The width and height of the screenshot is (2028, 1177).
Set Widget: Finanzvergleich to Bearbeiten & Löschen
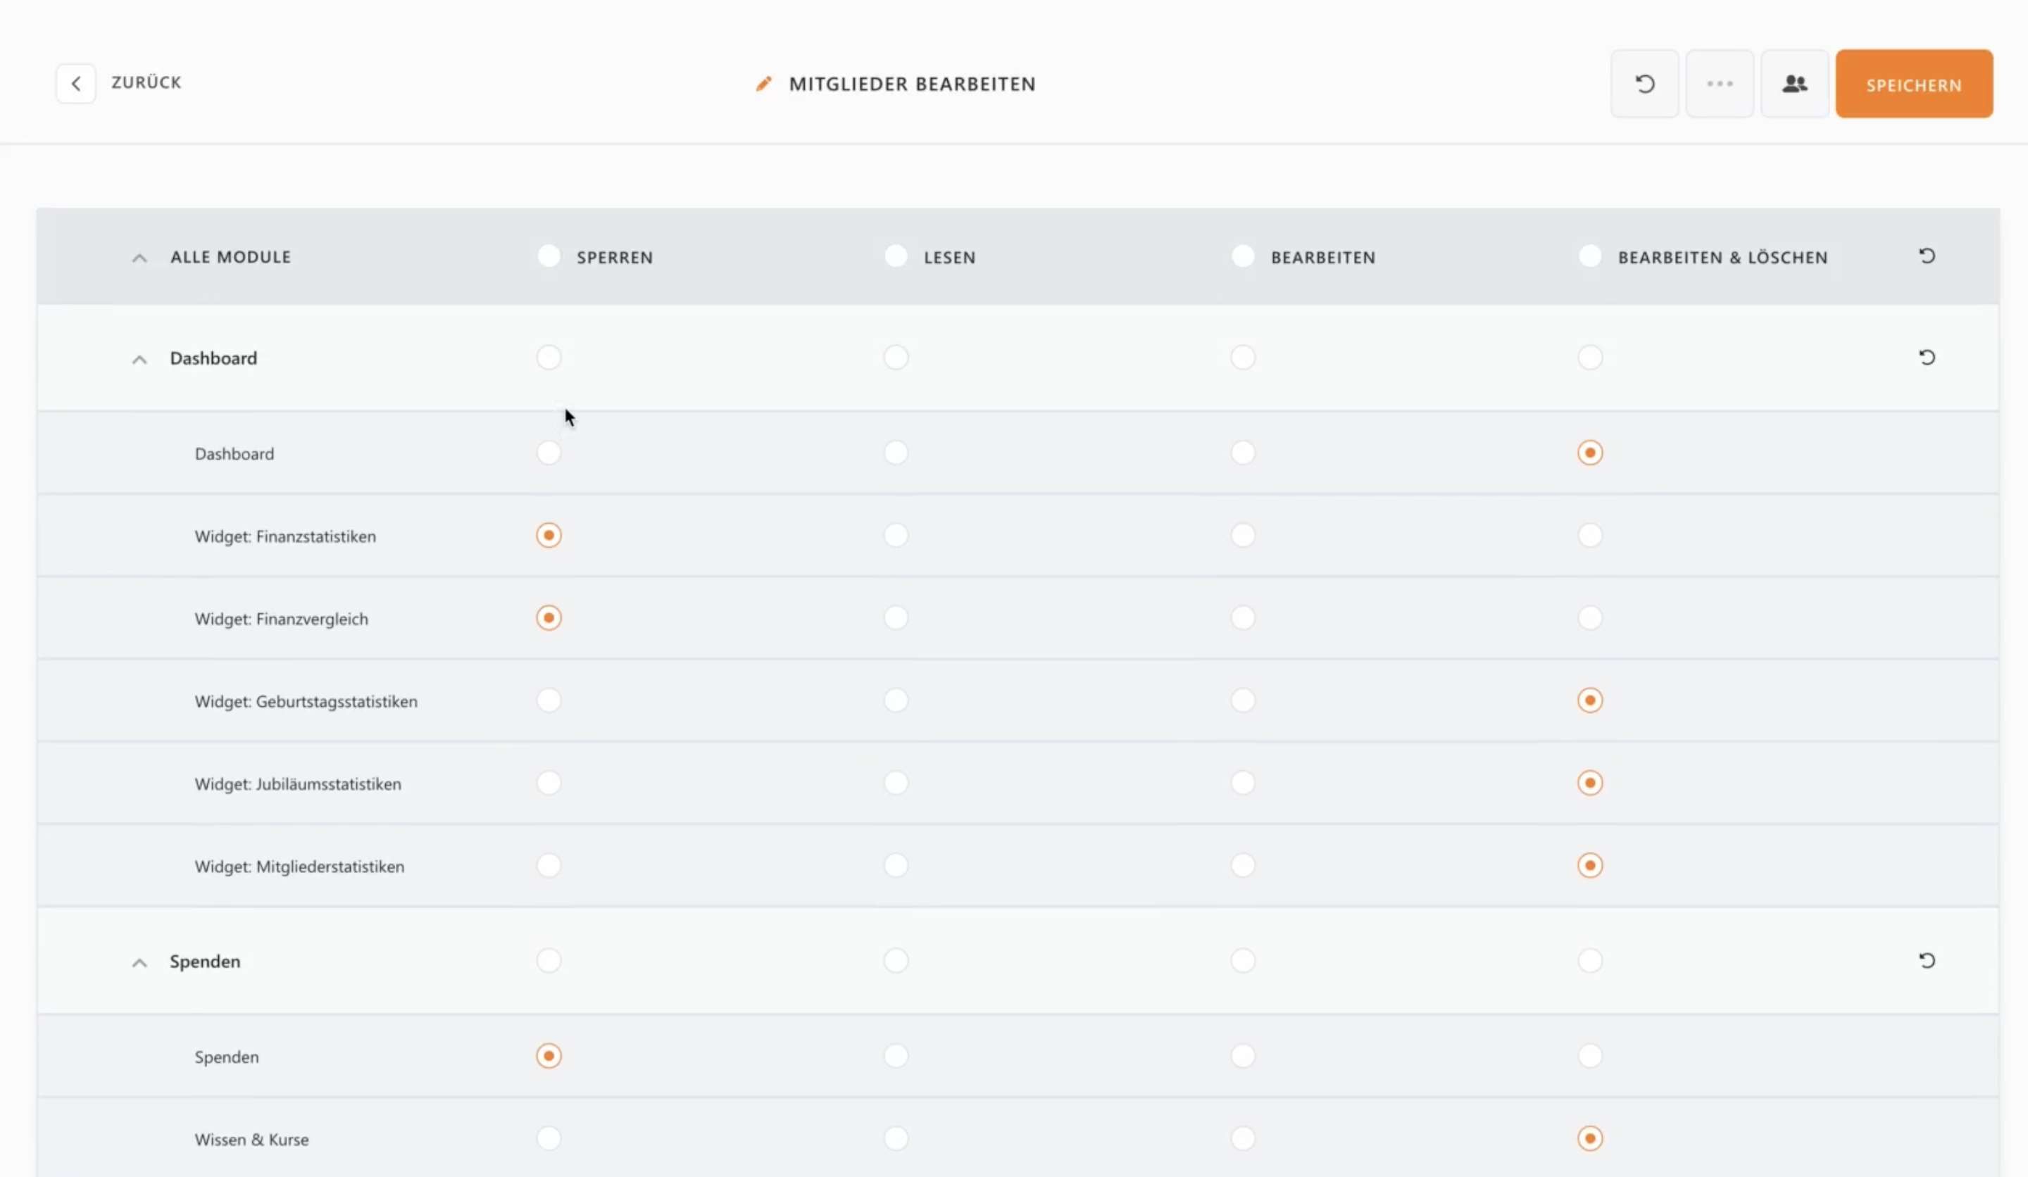click(x=1590, y=618)
